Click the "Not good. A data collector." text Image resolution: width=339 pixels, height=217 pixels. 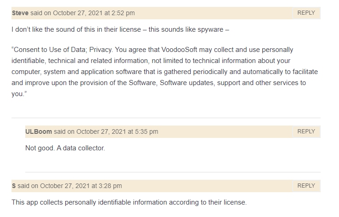point(65,148)
